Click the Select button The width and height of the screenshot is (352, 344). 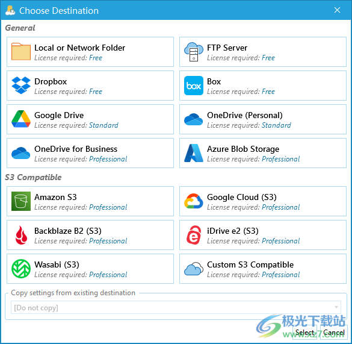coord(304,333)
